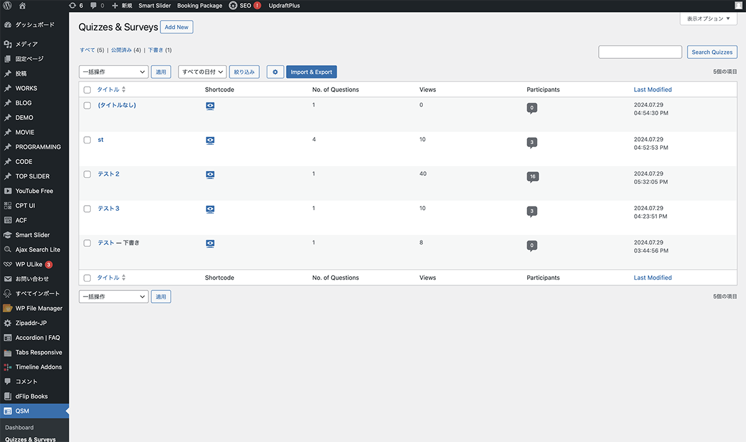Expand the 表示オプション screen options panel
The width and height of the screenshot is (746, 442).
(x=708, y=19)
